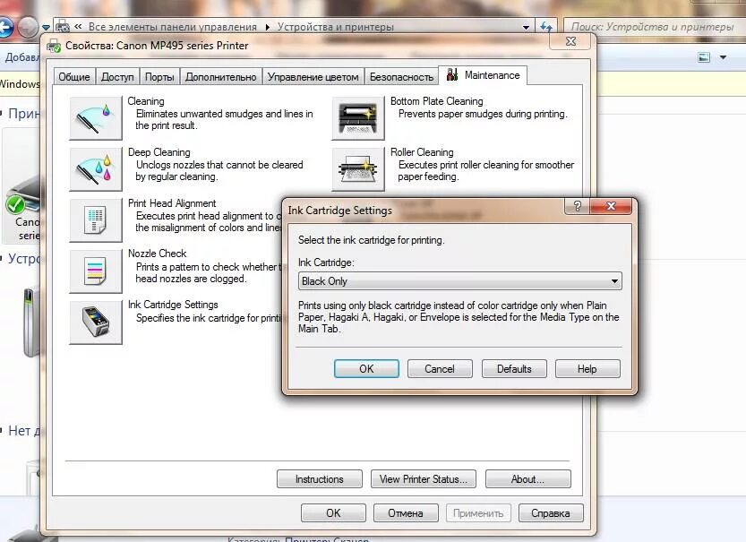
Task: Open the Ink Cartridge dropdown showing Black Only
Action: tap(459, 281)
